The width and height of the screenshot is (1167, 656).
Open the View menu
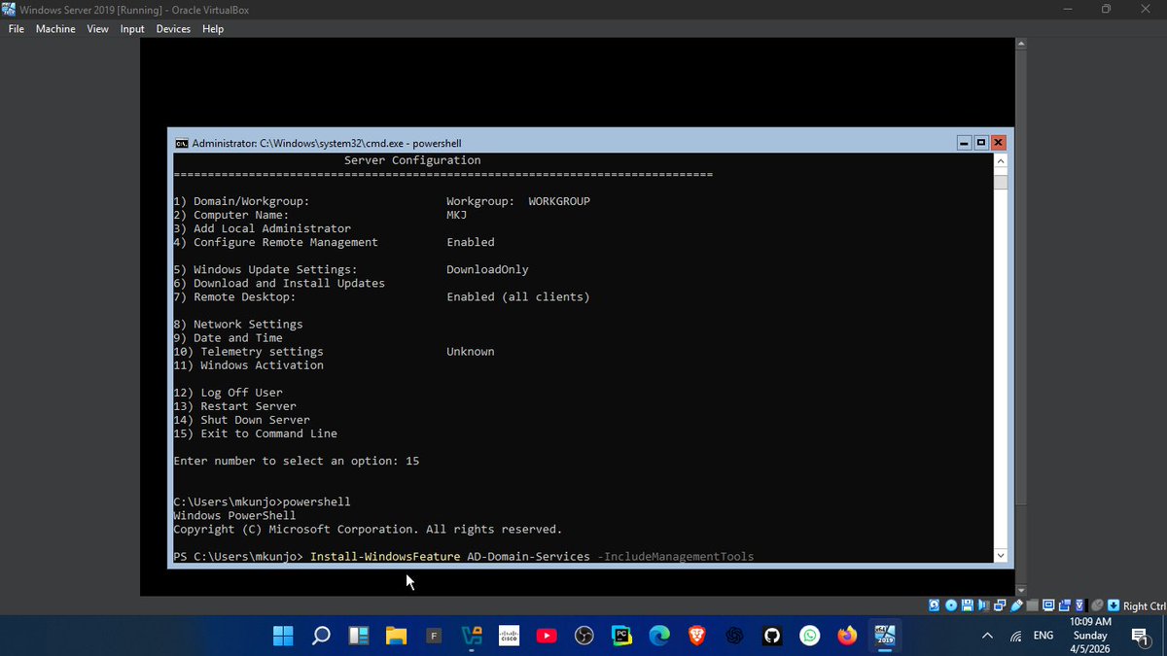pos(97,29)
